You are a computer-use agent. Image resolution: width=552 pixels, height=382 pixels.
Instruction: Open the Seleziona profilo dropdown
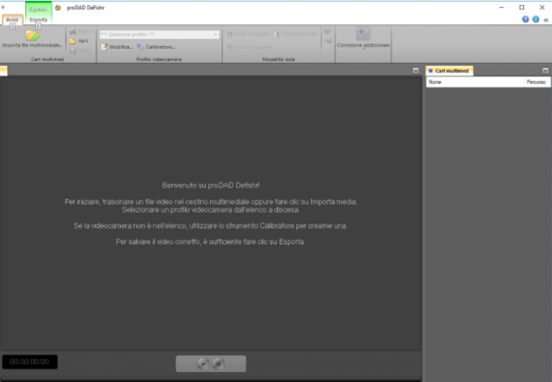coord(159,34)
